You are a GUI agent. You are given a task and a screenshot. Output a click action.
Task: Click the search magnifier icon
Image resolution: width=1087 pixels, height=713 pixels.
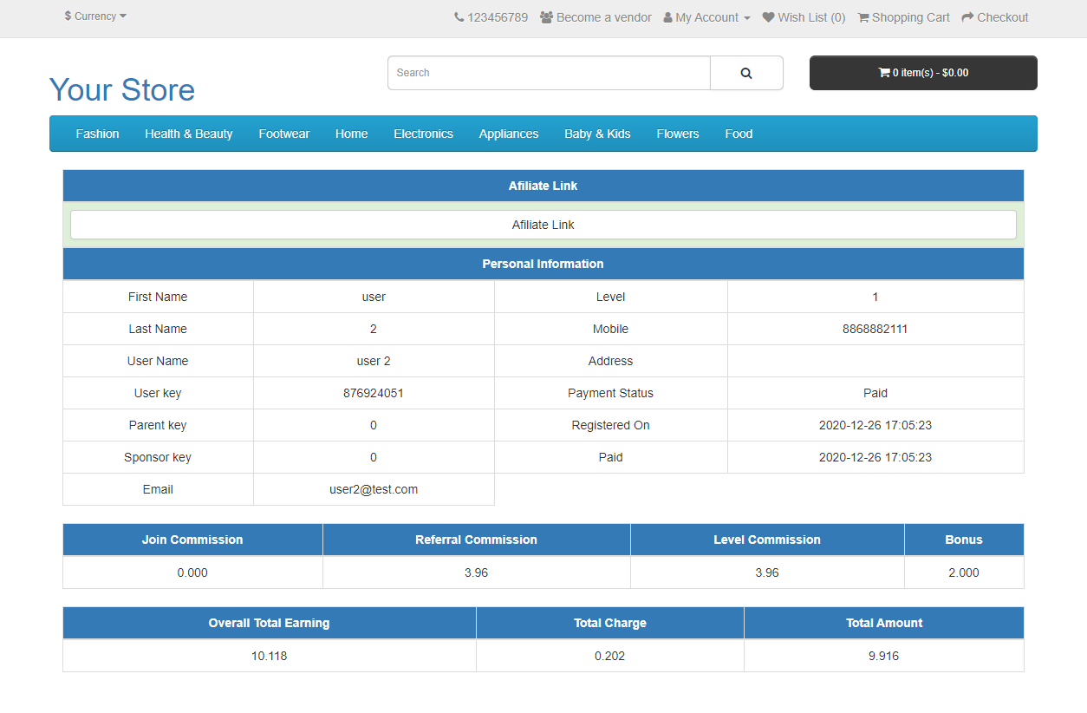coord(745,73)
